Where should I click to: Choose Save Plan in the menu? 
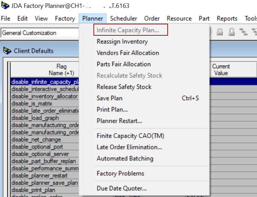pos(109,98)
